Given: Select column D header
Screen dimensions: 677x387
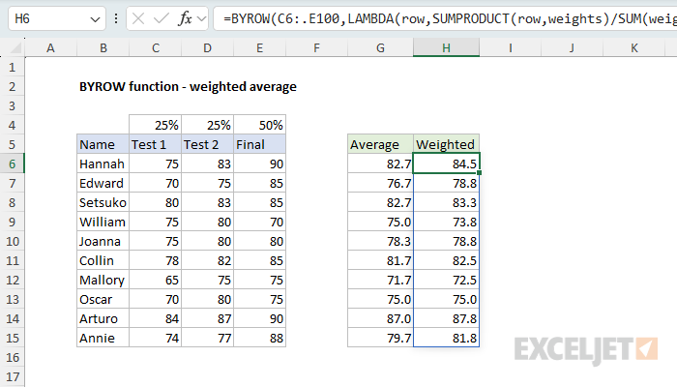Looking at the screenshot, I should click(208, 48).
